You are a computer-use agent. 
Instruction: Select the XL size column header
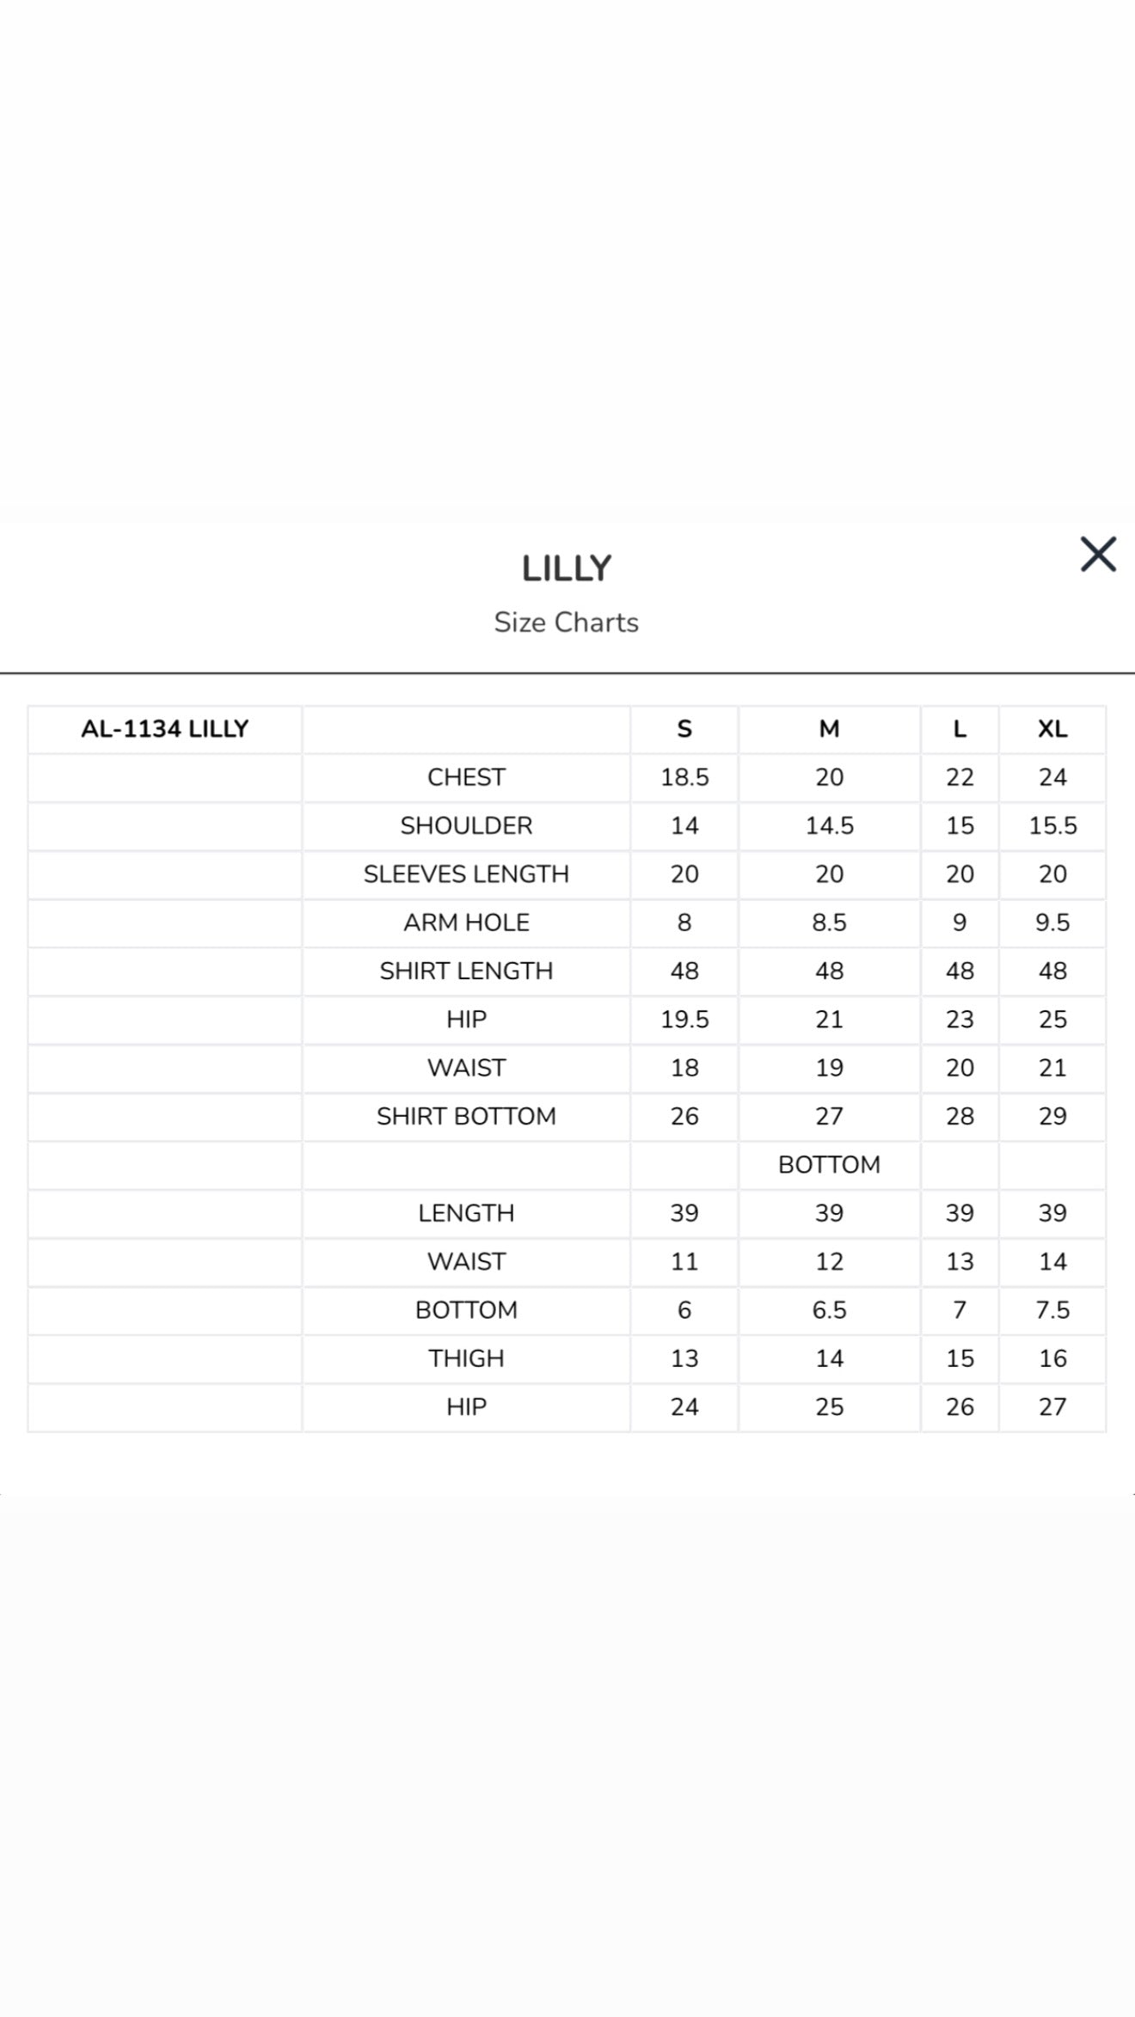[1052, 729]
